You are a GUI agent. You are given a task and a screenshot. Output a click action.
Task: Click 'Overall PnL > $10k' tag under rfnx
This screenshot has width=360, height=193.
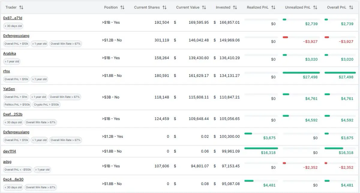[x=16, y=79]
